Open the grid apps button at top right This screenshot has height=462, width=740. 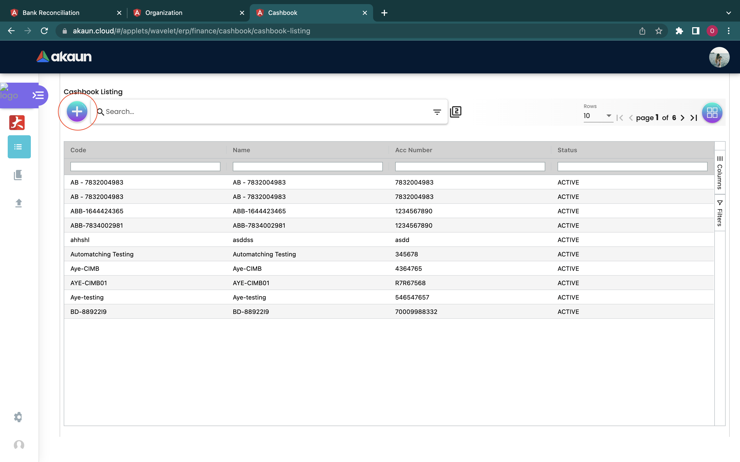click(712, 113)
